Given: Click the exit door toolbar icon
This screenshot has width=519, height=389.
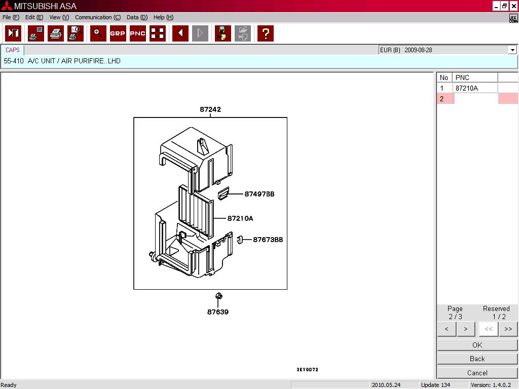Looking at the screenshot, I should [x=13, y=33].
